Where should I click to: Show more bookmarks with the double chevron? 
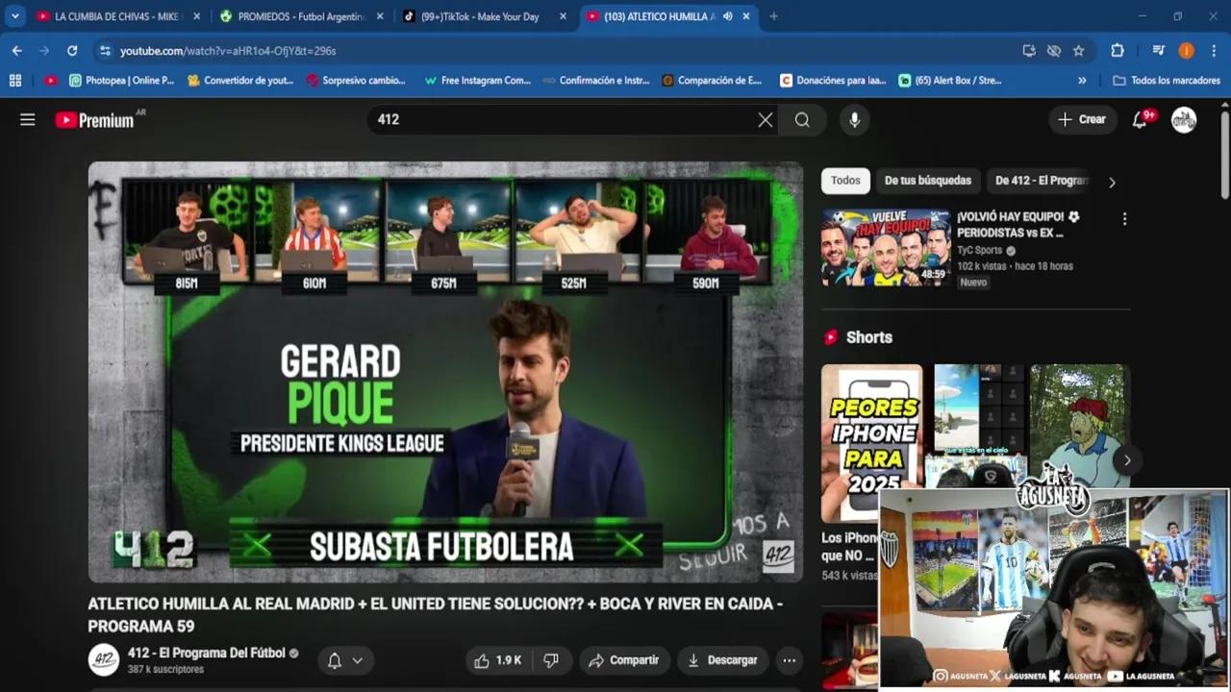[1082, 81]
